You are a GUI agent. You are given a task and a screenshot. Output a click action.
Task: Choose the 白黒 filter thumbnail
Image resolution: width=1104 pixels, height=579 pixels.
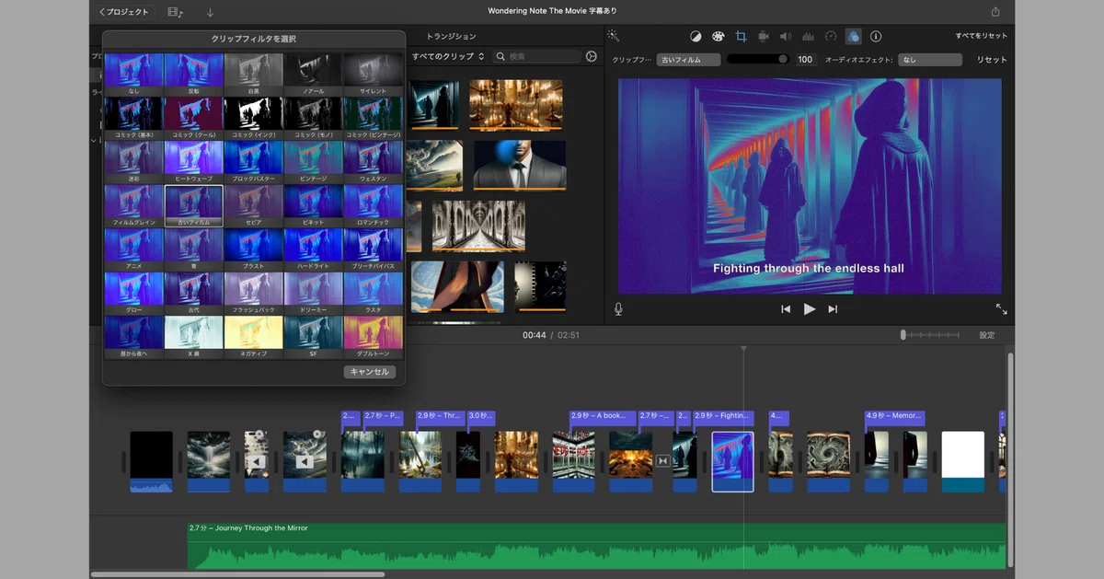click(x=253, y=74)
